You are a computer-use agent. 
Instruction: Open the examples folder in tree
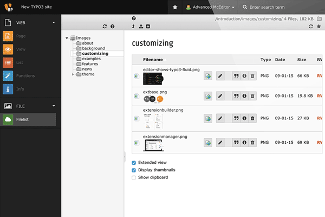coord(91,59)
